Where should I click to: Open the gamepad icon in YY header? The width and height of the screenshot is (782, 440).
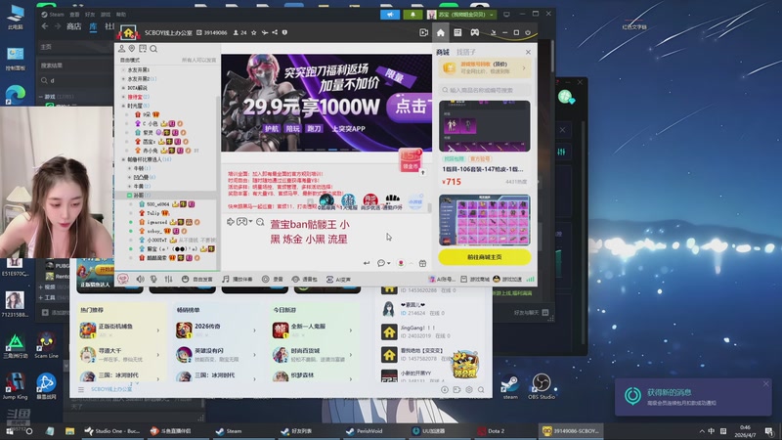click(x=474, y=33)
